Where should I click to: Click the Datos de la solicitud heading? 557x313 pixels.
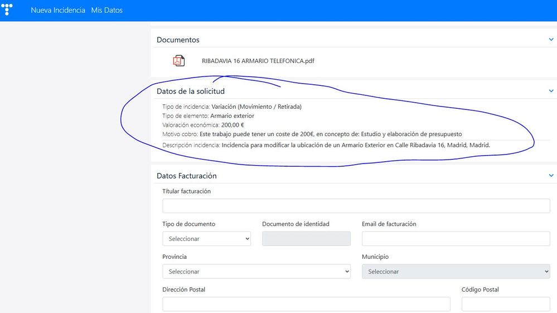(190, 91)
